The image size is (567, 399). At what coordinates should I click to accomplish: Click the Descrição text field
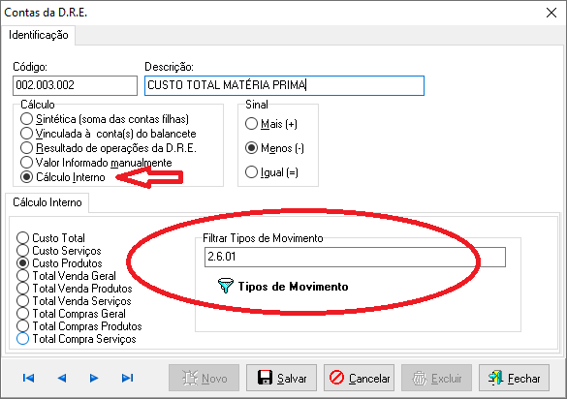pos(284,85)
